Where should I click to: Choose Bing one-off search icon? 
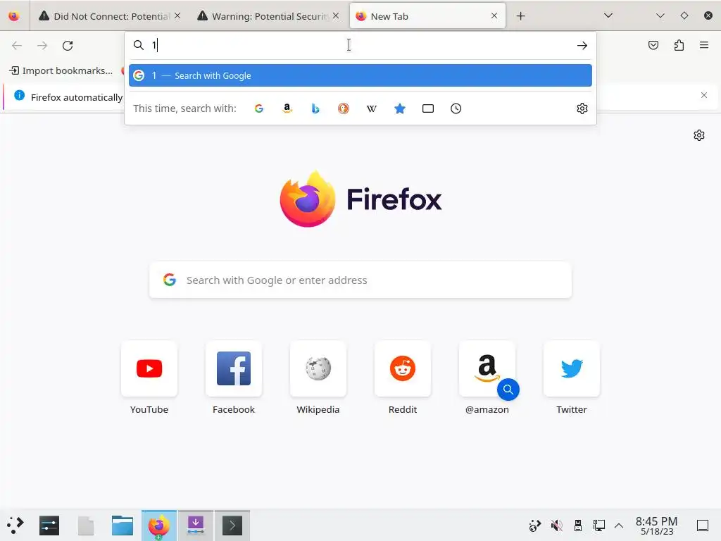tap(315, 108)
